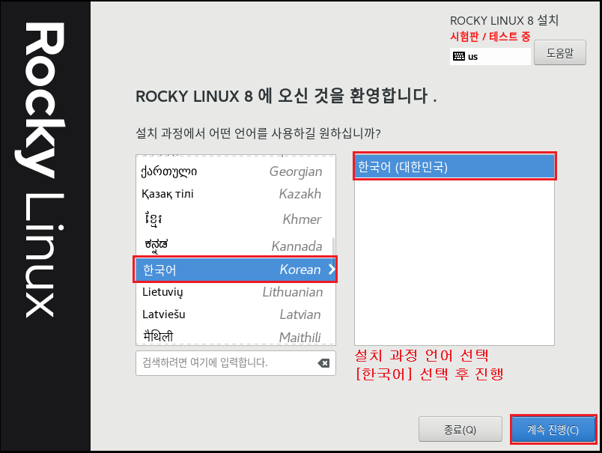Select the Khmer language row

235,219
